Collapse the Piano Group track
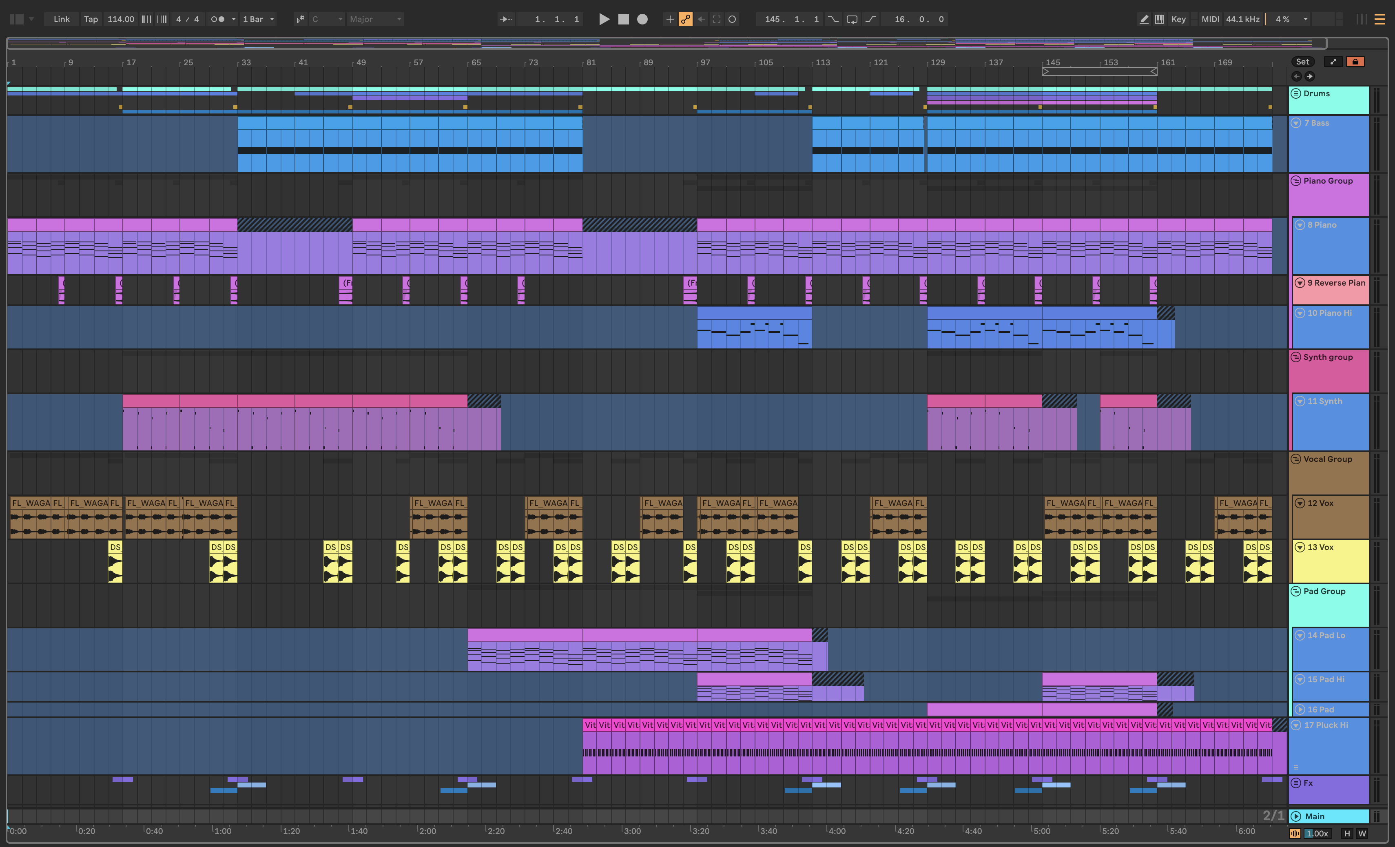The height and width of the screenshot is (847, 1395). click(x=1296, y=181)
